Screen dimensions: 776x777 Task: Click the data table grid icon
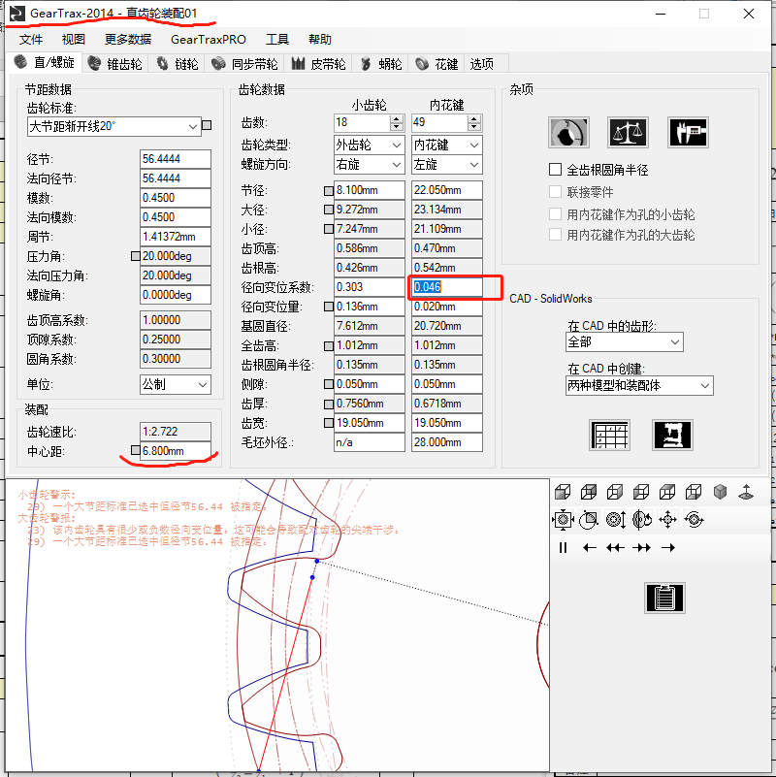point(609,436)
